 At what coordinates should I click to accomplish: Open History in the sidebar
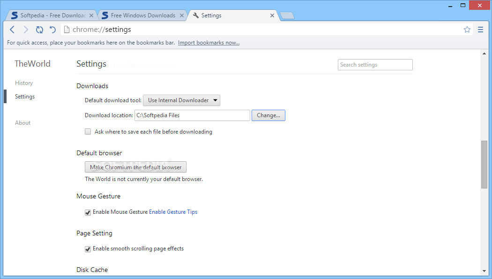24,83
